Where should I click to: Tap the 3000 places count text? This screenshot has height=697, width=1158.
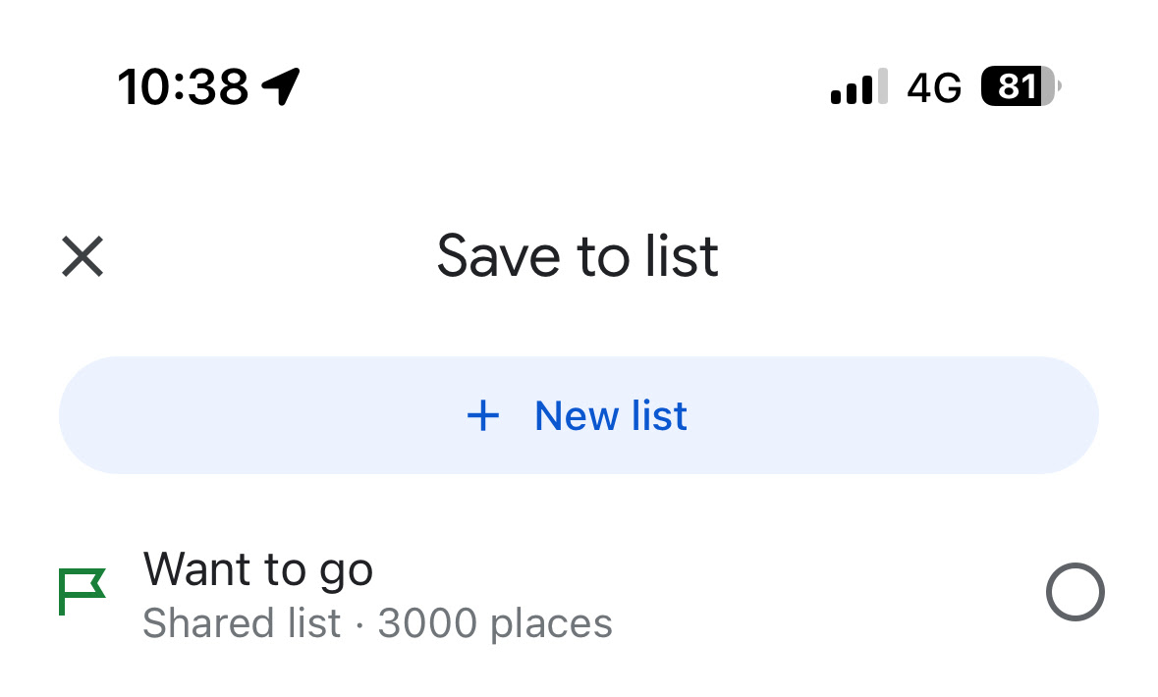pyautogui.click(x=495, y=623)
